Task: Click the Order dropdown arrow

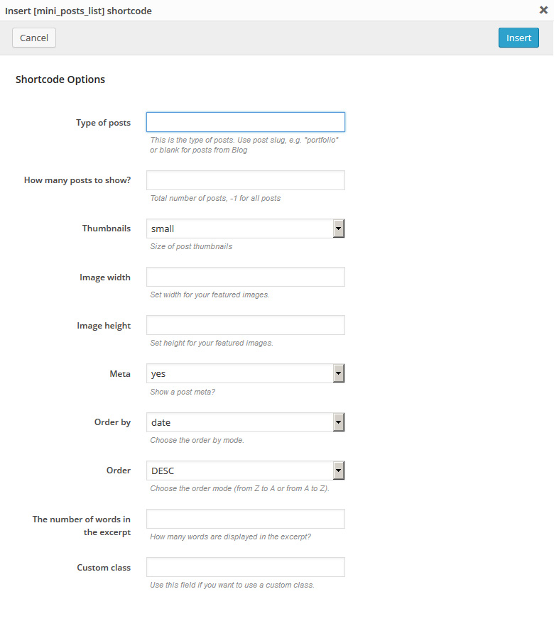Action: [x=339, y=471]
